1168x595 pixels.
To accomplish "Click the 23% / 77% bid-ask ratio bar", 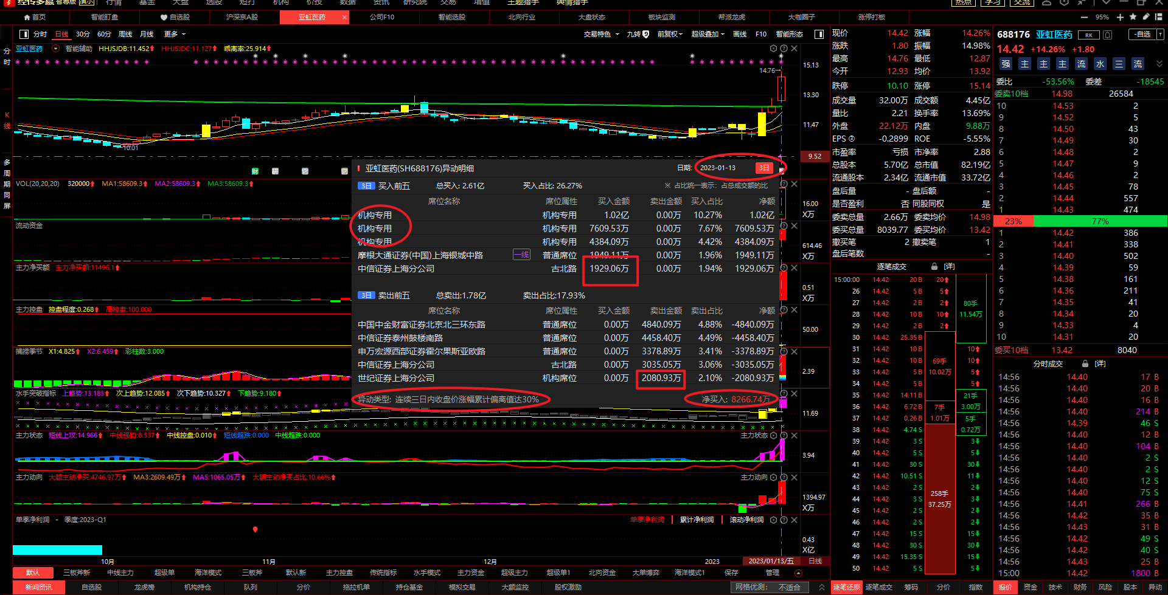I will [x=1080, y=221].
